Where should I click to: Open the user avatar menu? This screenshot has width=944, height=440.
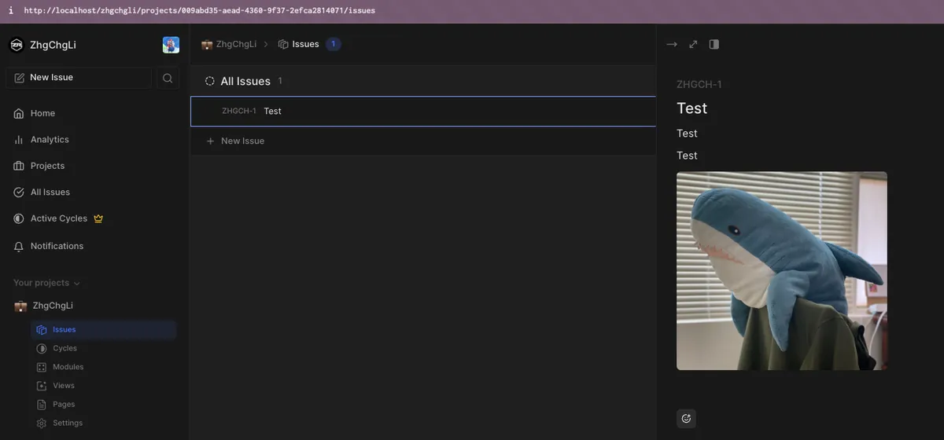pyautogui.click(x=171, y=45)
